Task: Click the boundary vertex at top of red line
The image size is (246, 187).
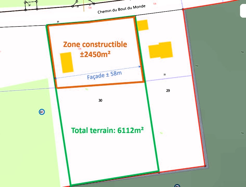Action: pos(183,9)
